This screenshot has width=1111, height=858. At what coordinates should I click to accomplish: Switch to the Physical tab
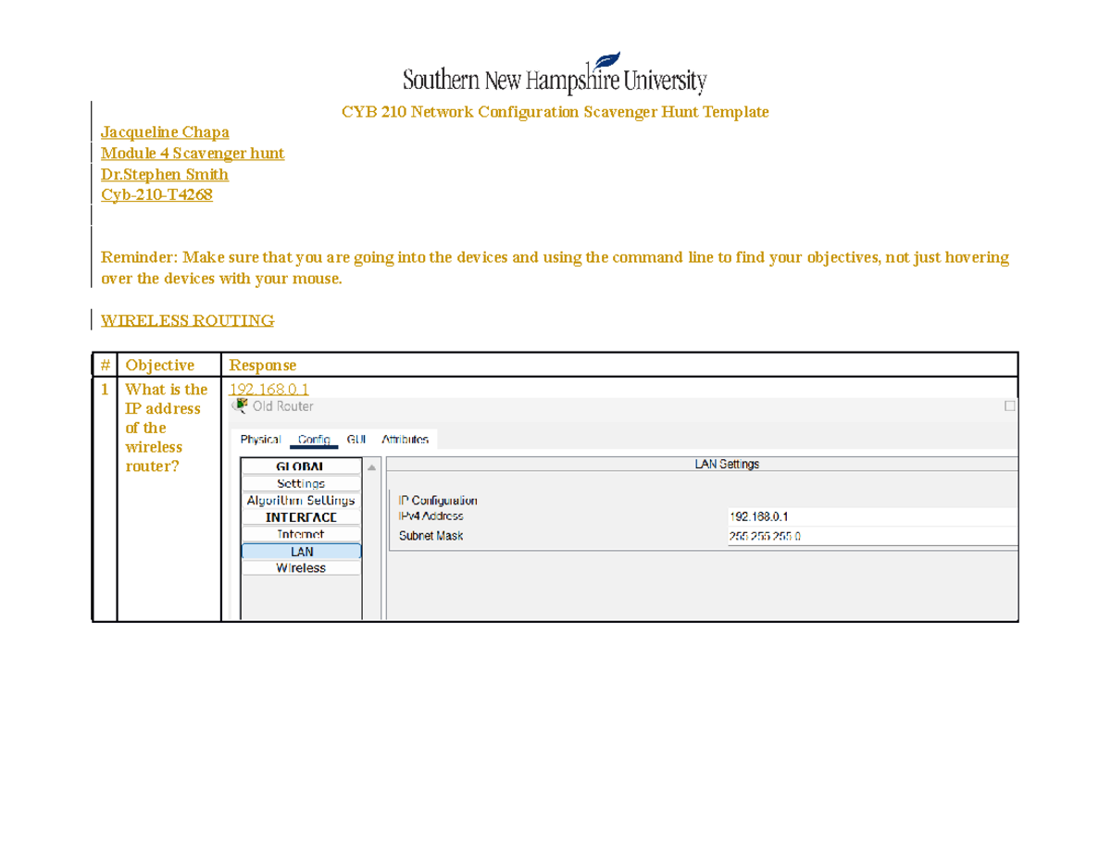click(260, 440)
